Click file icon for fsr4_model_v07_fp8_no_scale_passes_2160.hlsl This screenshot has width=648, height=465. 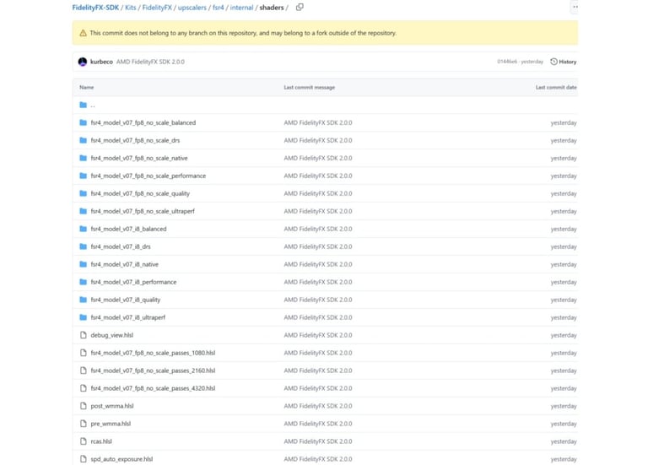click(83, 370)
